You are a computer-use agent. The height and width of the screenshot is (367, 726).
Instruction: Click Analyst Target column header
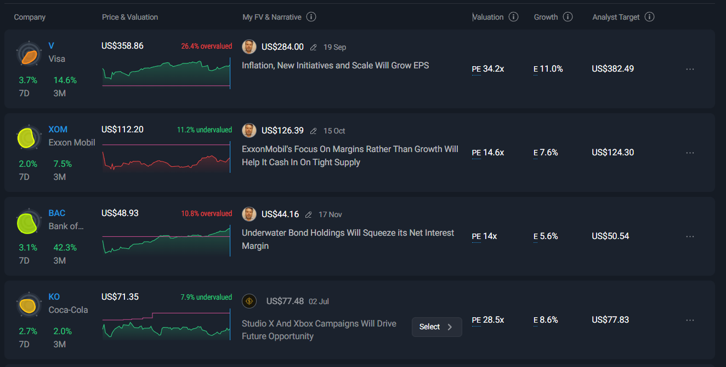[616, 17]
